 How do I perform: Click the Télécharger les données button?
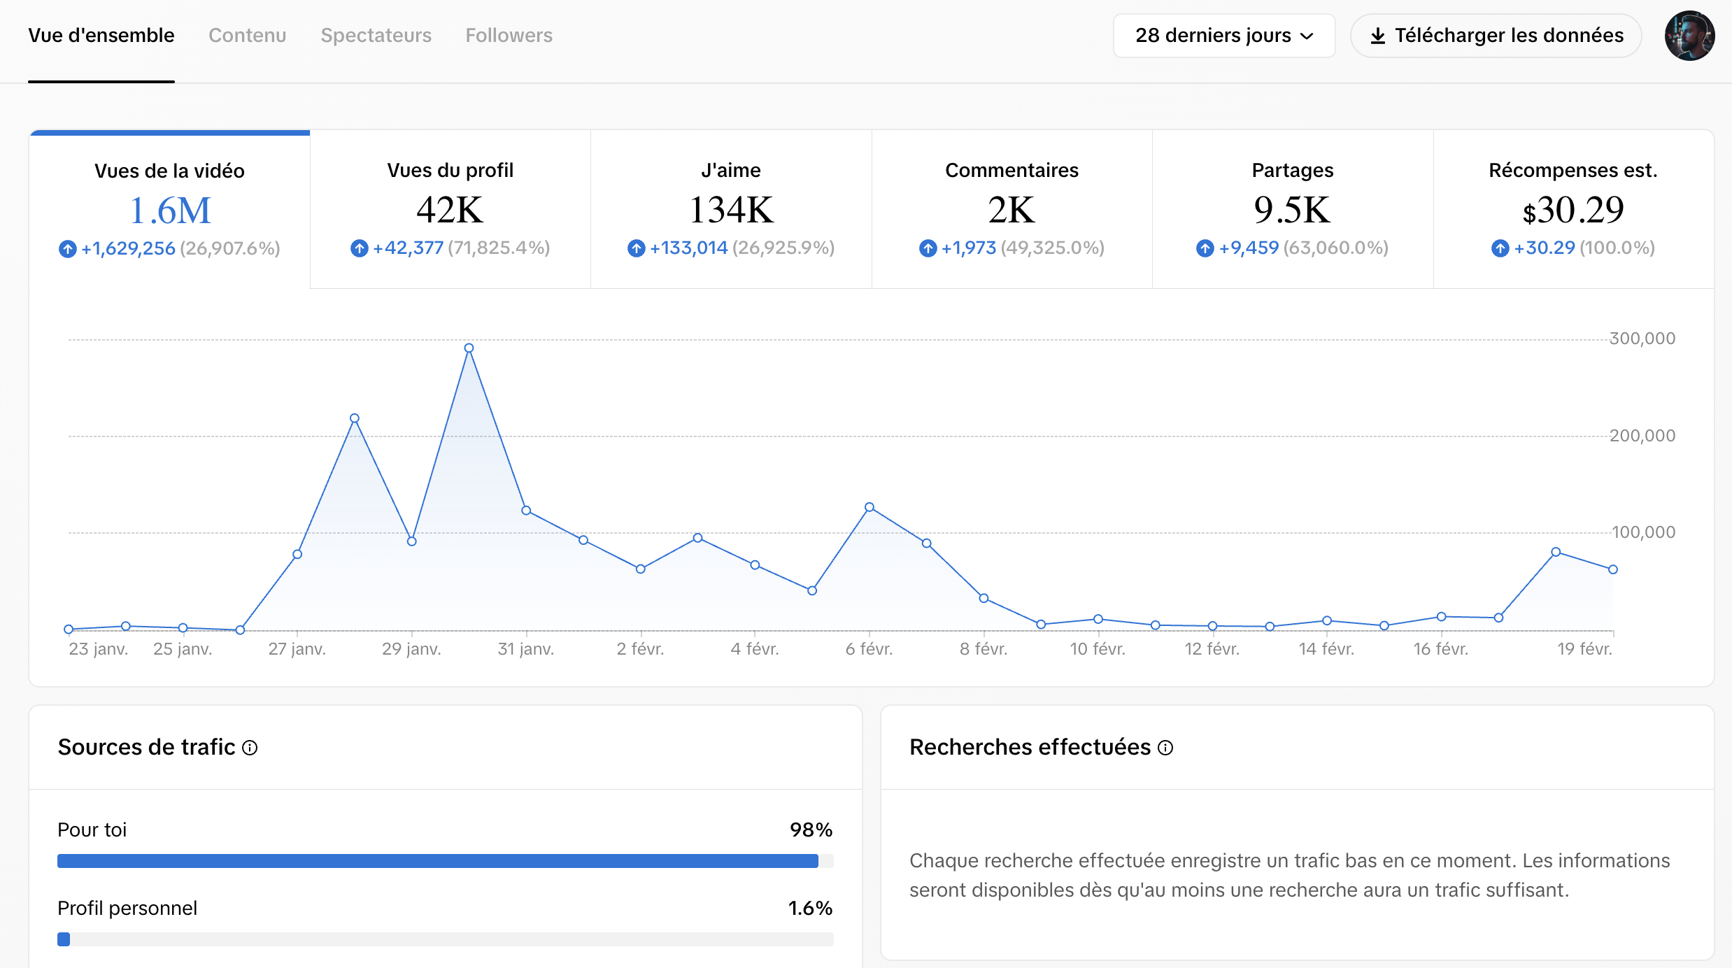pos(1495,36)
